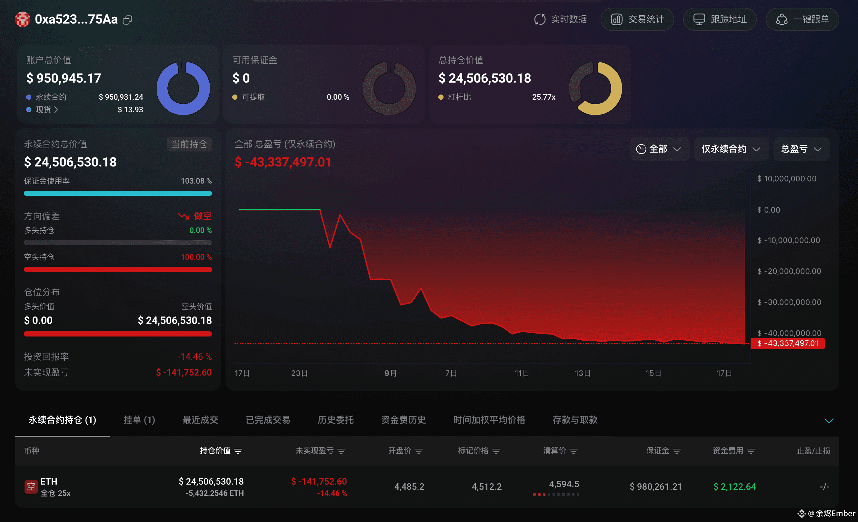Click the ETH position row name
The height and width of the screenshot is (522, 858).
[x=49, y=481]
